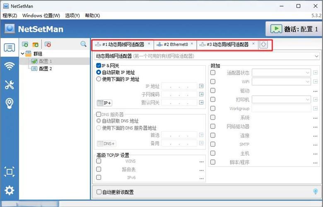This screenshot has width=323, height=207.
Task: Get current 默认网关 value arrow icon
Action: point(201,102)
